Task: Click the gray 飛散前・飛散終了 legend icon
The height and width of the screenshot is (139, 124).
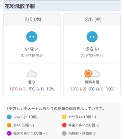Action: point(64,133)
